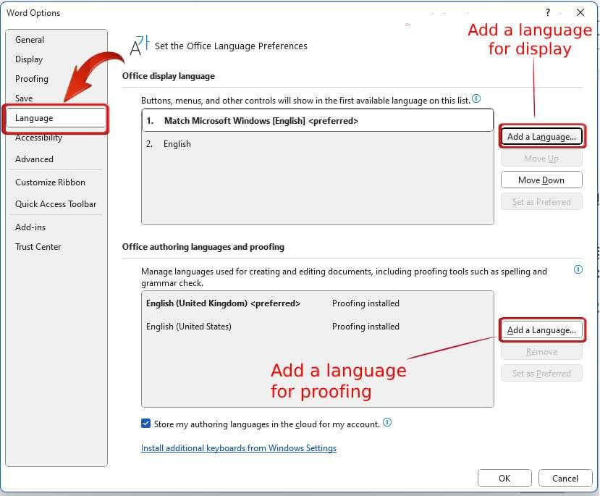The height and width of the screenshot is (496, 600).
Task: Click Add a Language for proofing languages
Action: click(x=541, y=329)
